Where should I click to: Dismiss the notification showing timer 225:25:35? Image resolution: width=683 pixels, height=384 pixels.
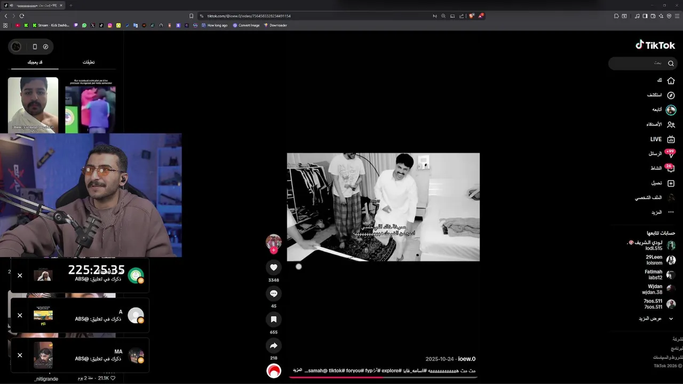(20, 276)
